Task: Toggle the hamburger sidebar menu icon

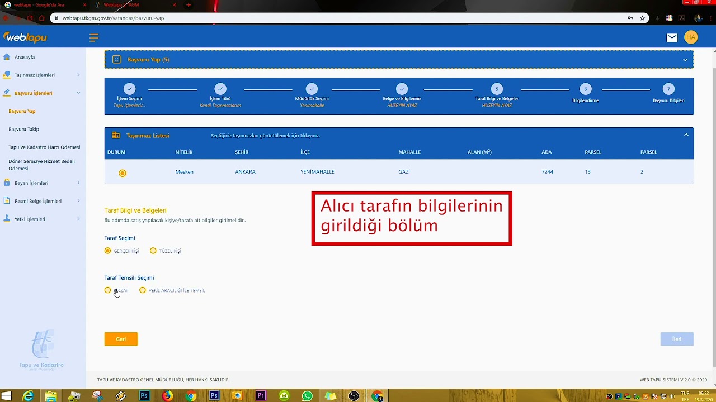Action: tap(94, 37)
